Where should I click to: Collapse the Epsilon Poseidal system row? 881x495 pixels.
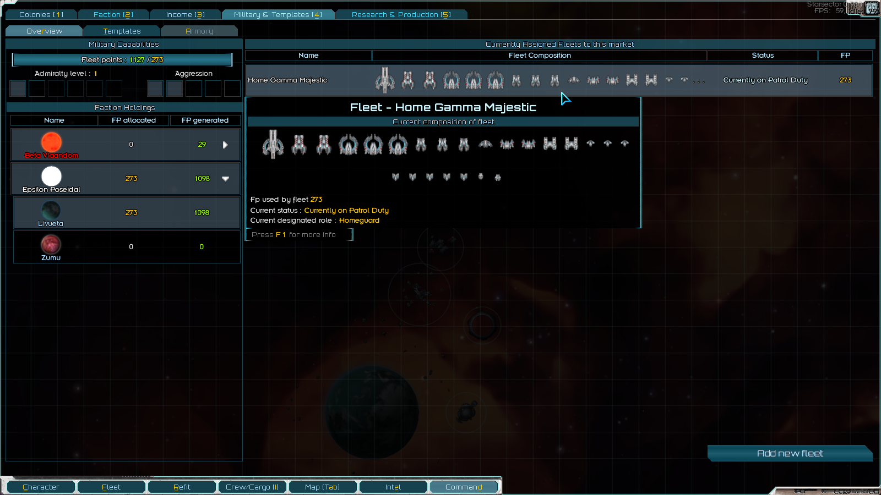[225, 179]
